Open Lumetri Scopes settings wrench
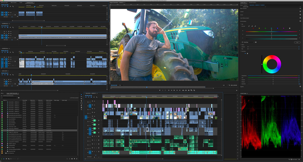The height and width of the screenshot is (162, 303). coord(290,160)
